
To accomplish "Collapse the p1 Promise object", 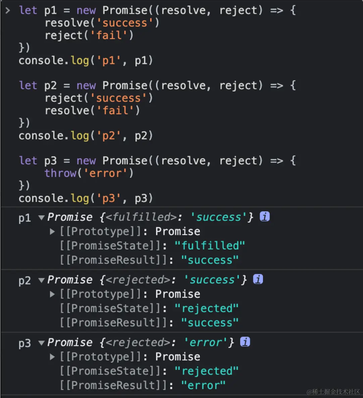I will [x=41, y=217].
